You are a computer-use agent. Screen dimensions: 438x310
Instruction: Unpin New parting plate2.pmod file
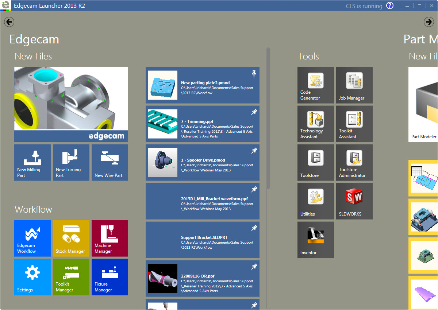coord(254,74)
